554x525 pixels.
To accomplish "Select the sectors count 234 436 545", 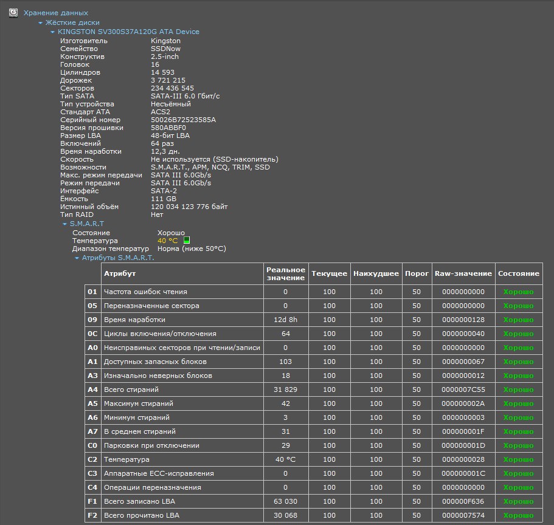I will pos(173,88).
